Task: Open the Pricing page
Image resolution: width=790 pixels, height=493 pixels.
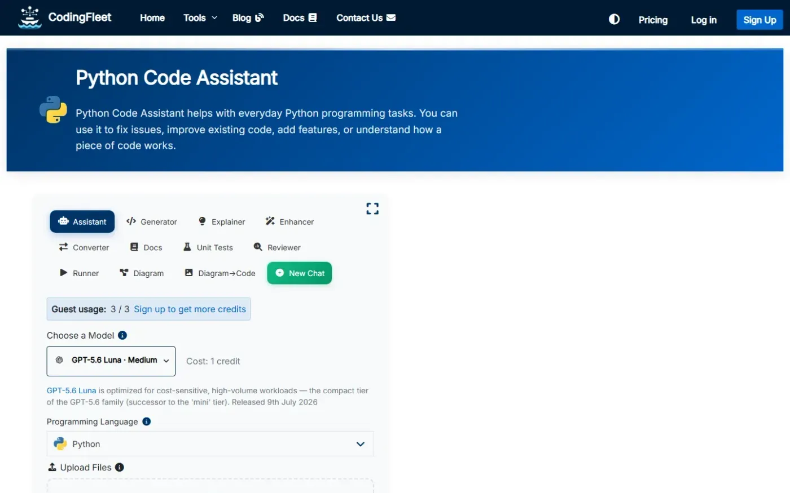Action: click(x=653, y=20)
